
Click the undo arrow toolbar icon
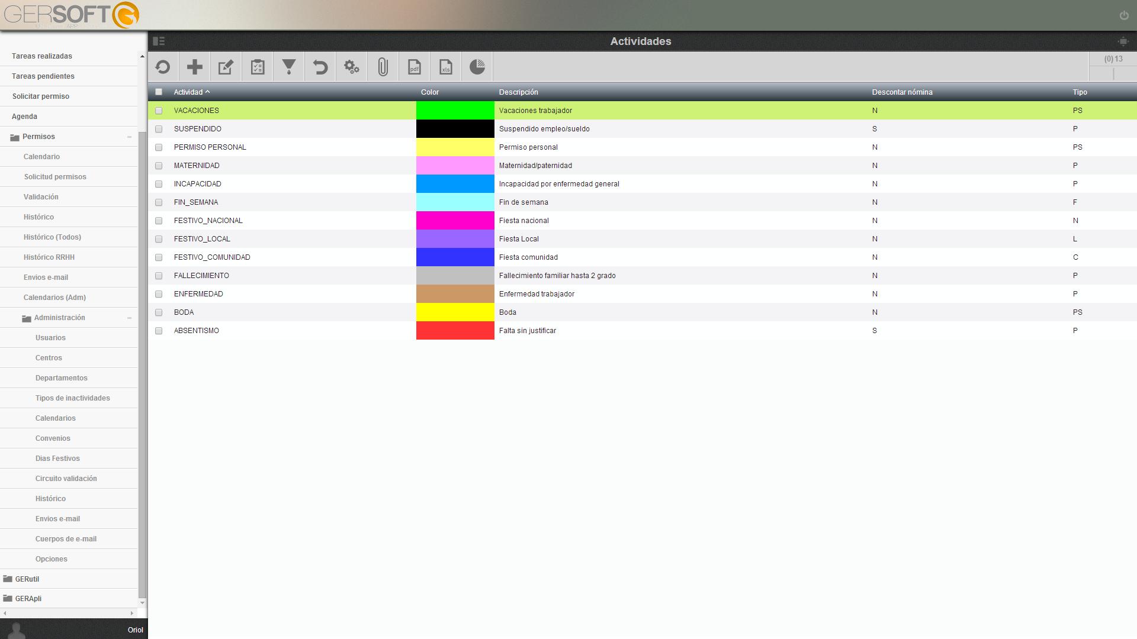[320, 67]
